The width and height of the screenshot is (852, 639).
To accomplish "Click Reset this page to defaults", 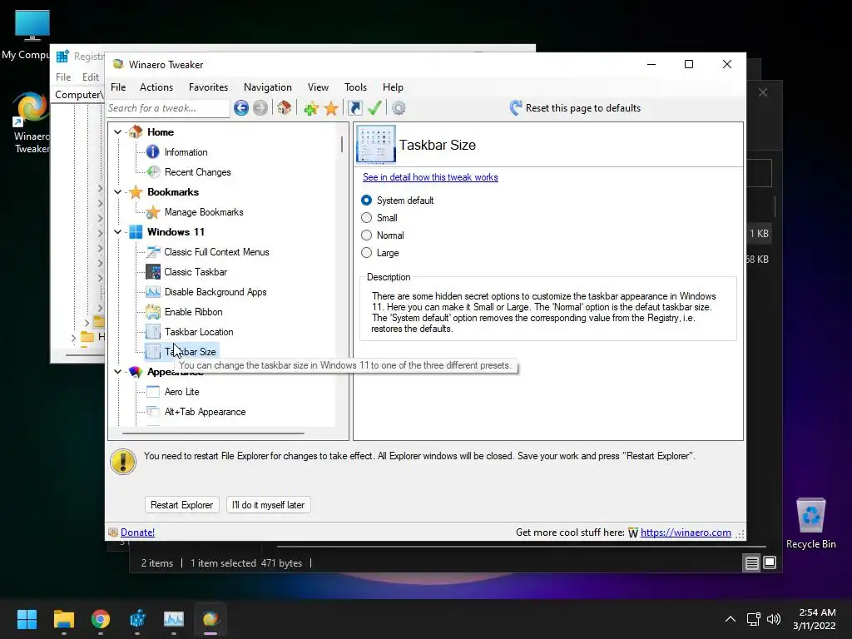I will (575, 108).
